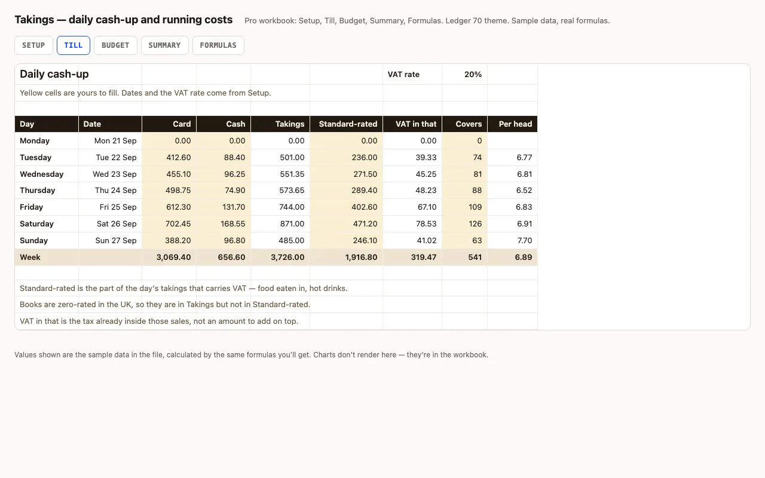Select the weekly standard-rated total 1,916.80
765x478 pixels.
point(347,258)
